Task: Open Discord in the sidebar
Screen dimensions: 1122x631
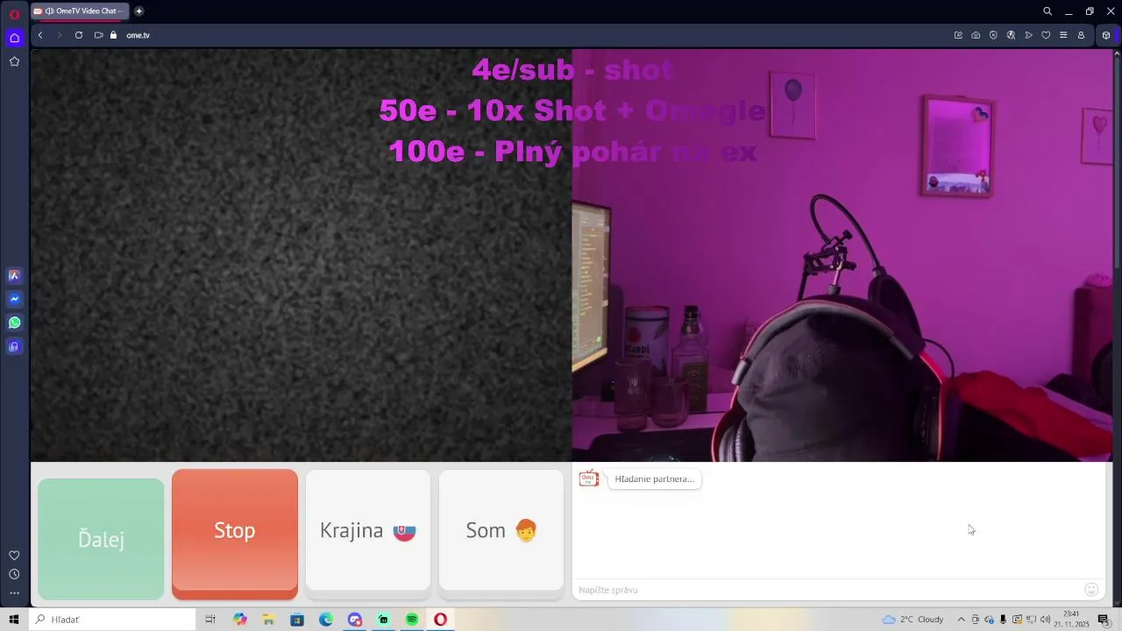Action: coord(14,346)
